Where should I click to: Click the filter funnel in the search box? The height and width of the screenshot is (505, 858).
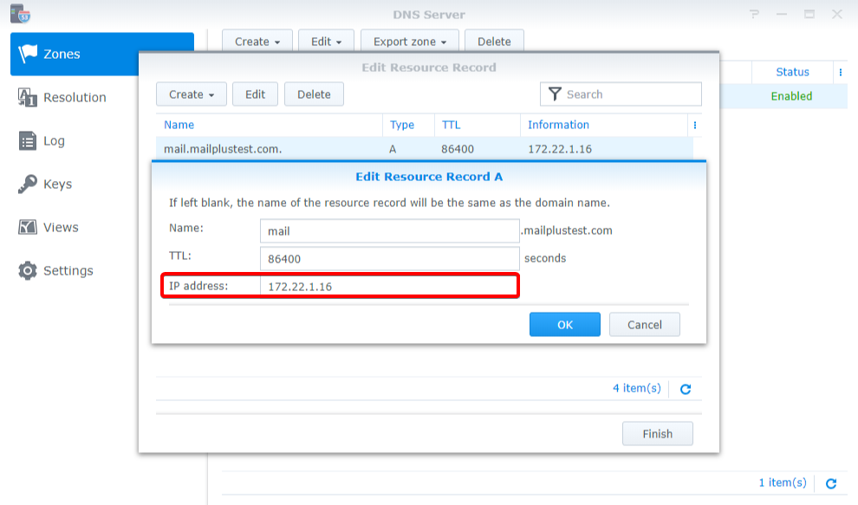553,94
